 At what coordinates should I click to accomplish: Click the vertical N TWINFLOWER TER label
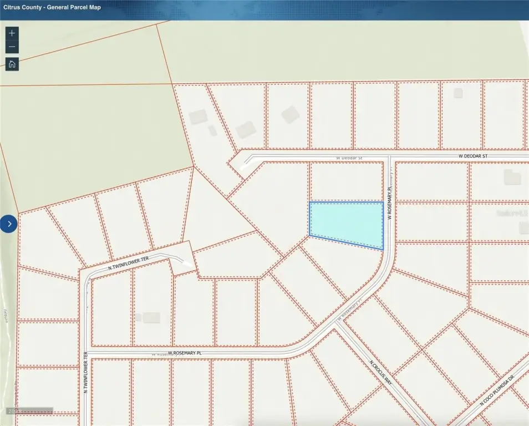click(x=86, y=372)
